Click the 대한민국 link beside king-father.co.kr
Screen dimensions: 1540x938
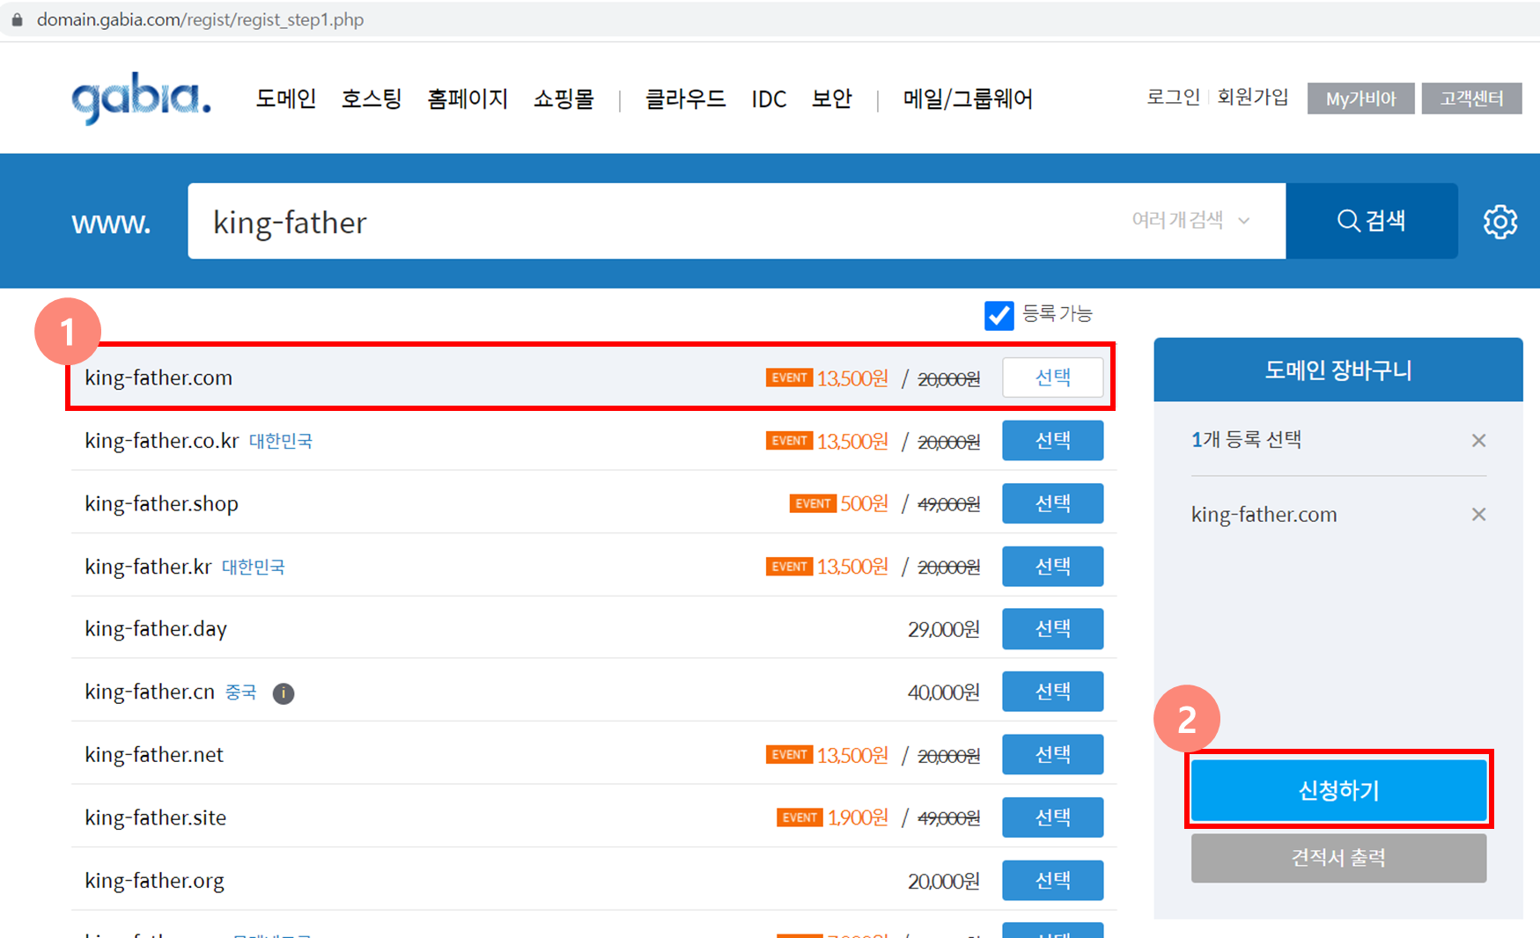[281, 441]
